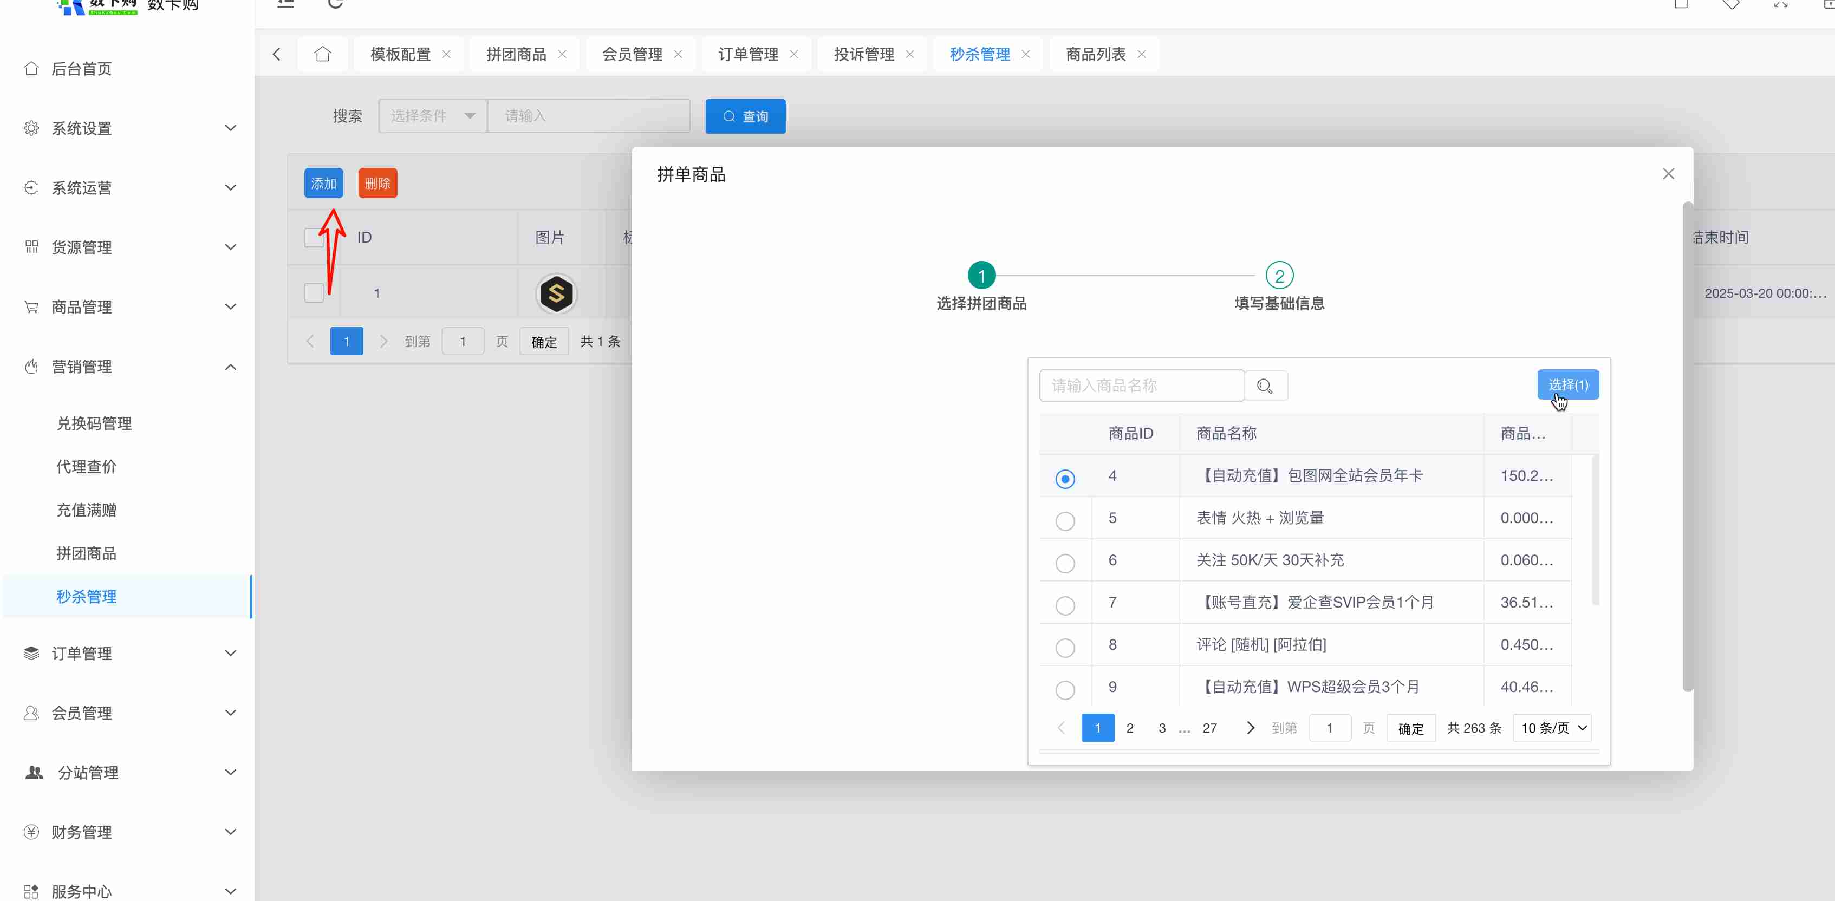
Task: Click the product search magnifier icon
Action: pos(1265,386)
